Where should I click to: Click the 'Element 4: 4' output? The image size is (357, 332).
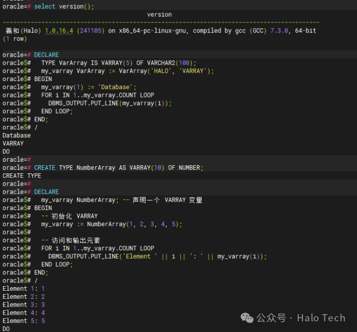[23, 313]
